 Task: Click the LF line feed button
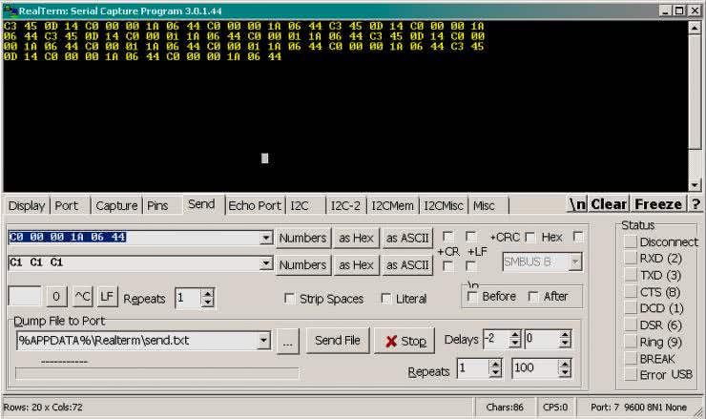(x=107, y=298)
